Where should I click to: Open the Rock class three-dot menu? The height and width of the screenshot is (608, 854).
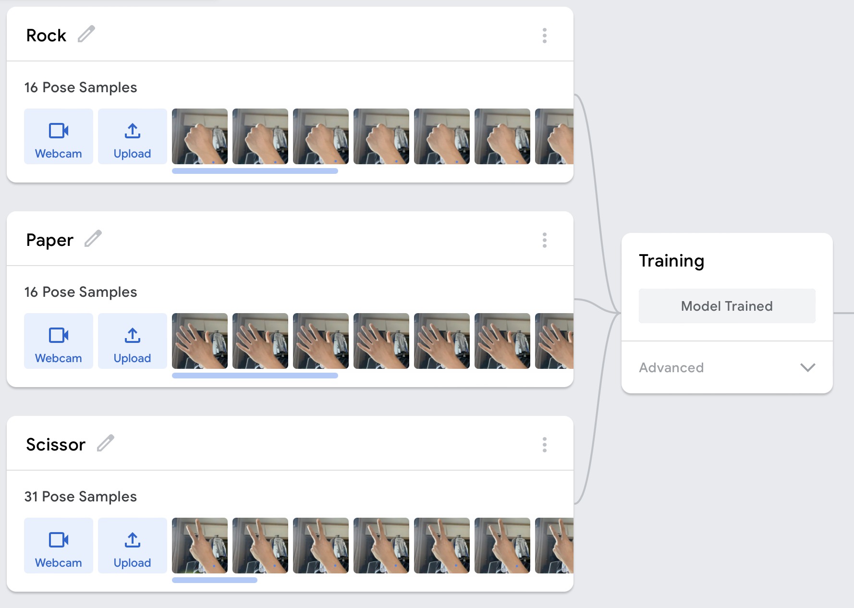(x=544, y=36)
